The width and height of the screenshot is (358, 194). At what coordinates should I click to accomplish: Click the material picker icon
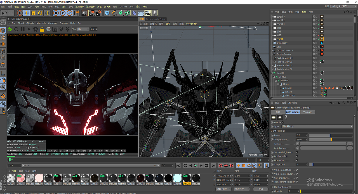(x=68, y=29)
